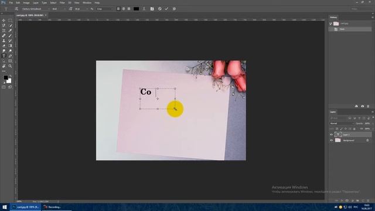Open the Type tool preset picker
Image resolution: width=375 pixels, height=211 pixels.
[6, 9]
